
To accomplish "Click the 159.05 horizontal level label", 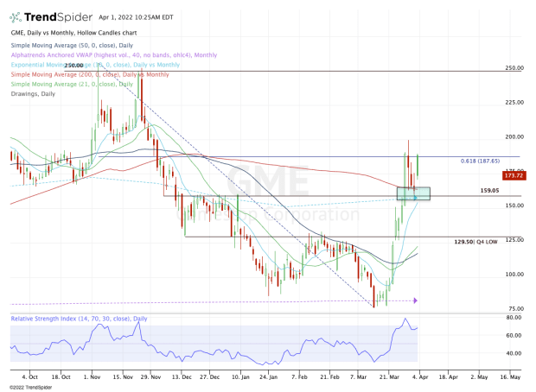I will 492,191.
